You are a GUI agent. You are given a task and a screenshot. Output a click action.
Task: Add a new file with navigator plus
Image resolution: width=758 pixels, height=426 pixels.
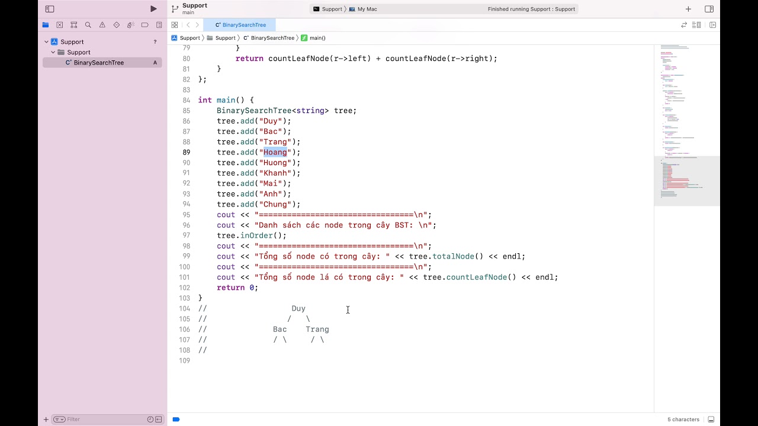click(46, 419)
